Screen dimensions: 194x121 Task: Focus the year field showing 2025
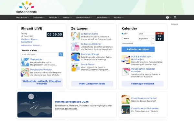146,34
